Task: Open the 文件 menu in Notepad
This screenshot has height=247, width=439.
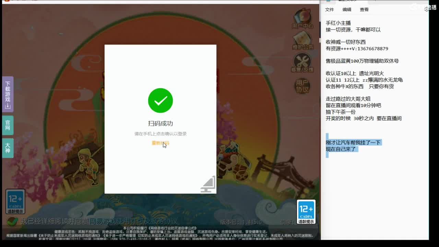Action: [330, 10]
